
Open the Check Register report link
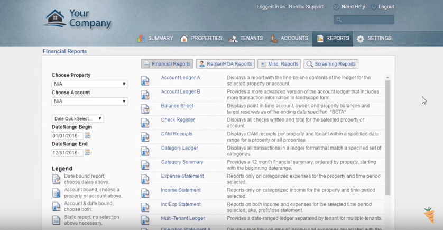click(178, 120)
